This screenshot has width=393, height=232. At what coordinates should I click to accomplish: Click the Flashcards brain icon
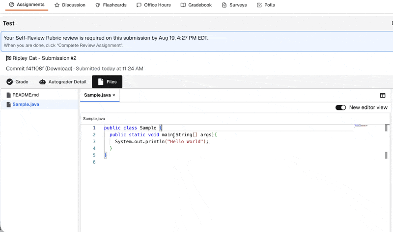[x=98, y=5]
